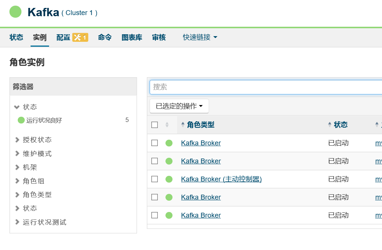382x250 pixels.
Task: Click the sort arrows next to header checkbox
Action: [x=167, y=125]
